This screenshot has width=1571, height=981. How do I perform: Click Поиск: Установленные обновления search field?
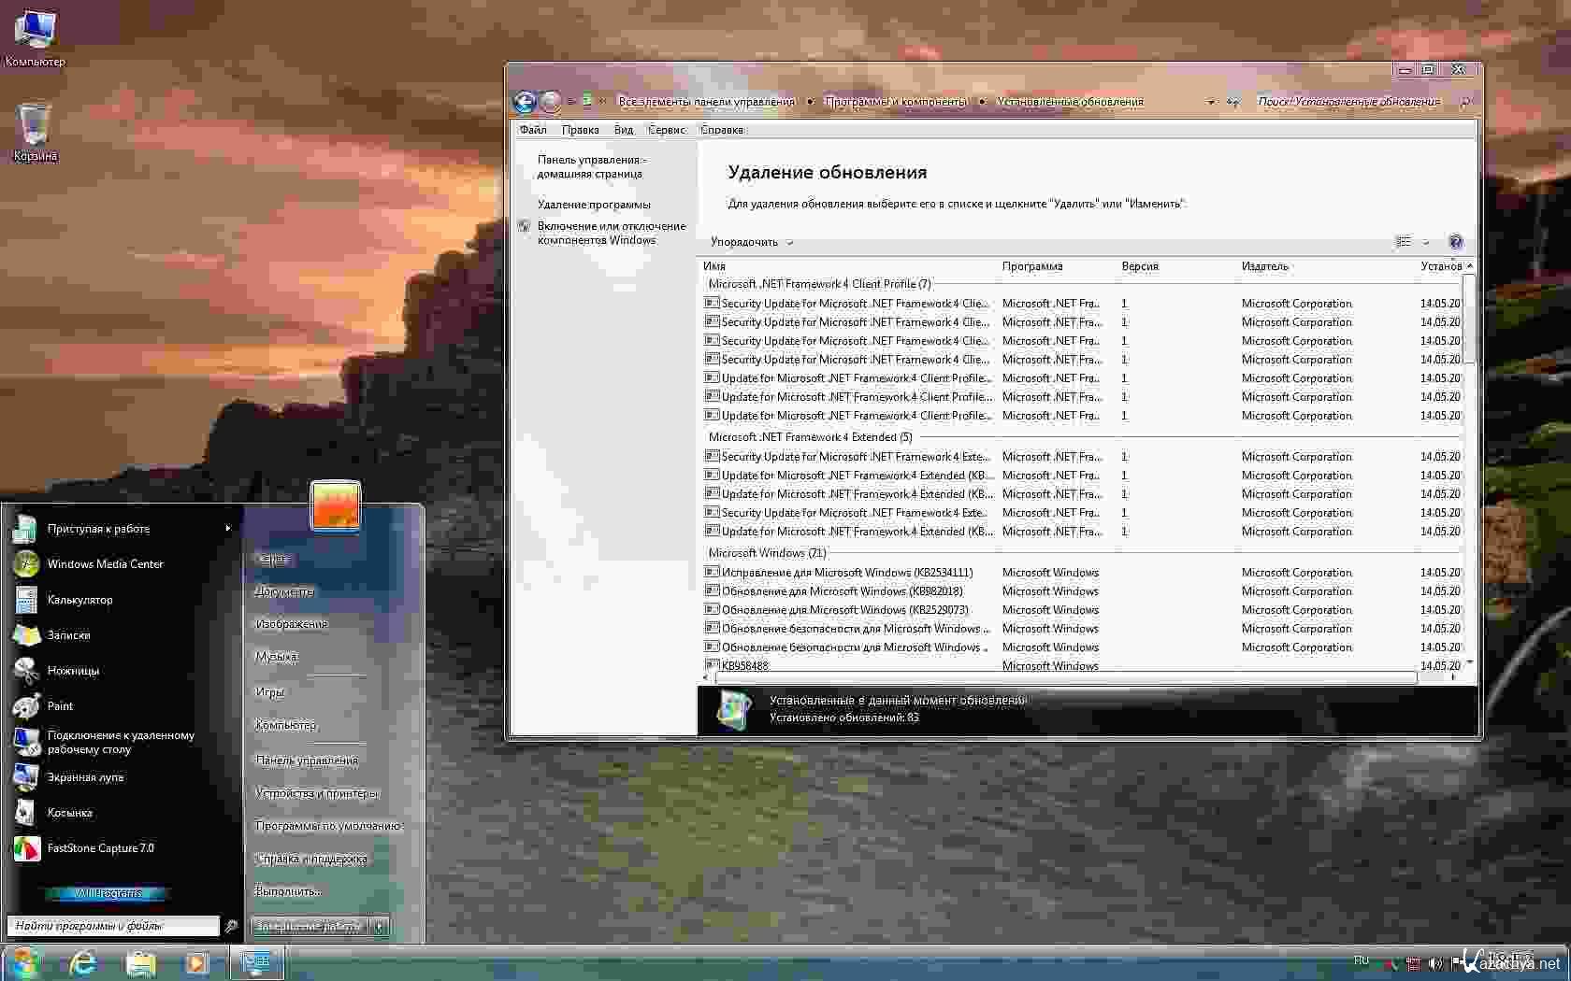coord(1348,102)
